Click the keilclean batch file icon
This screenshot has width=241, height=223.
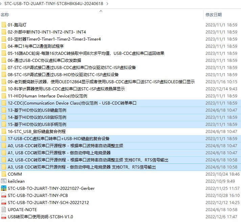(4, 181)
